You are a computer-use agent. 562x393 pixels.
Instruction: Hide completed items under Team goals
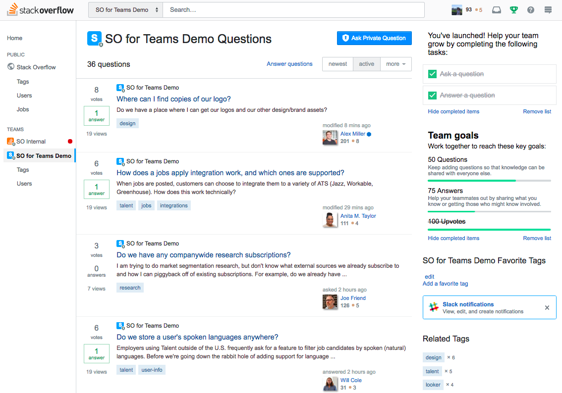(x=453, y=238)
